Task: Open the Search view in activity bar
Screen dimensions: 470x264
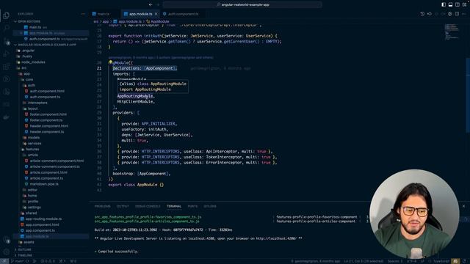Action: coord(7,28)
